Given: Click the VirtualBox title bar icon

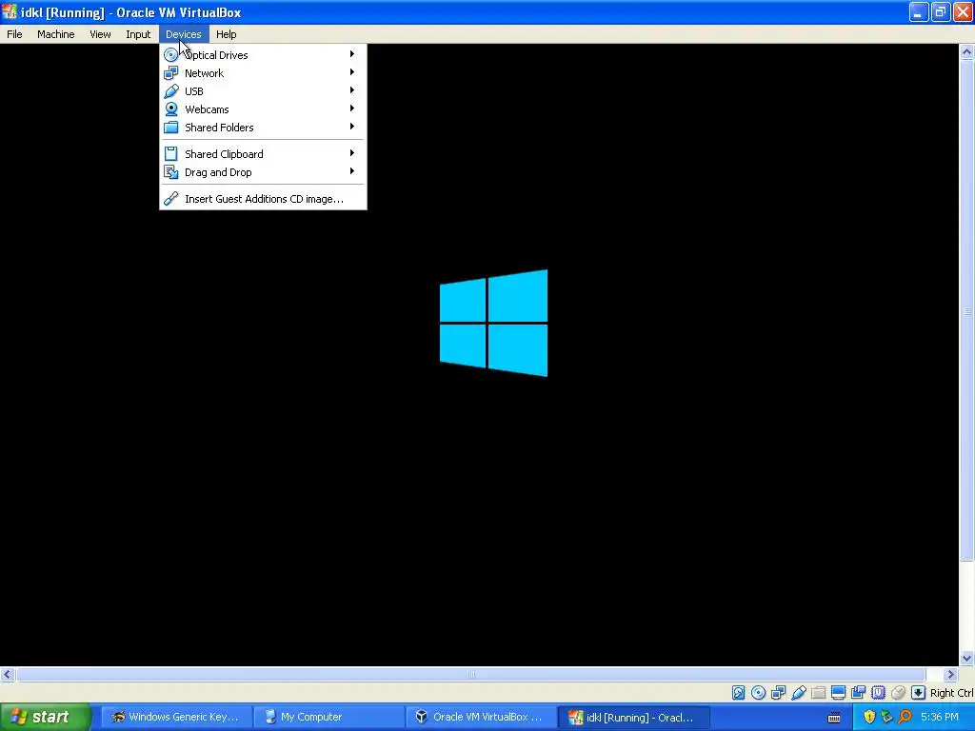Looking at the screenshot, I should pyautogui.click(x=10, y=11).
